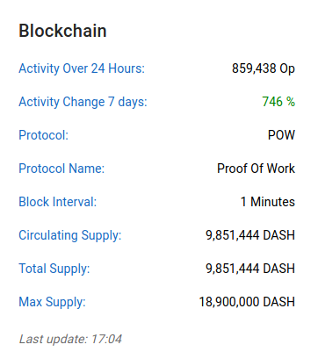
Task: Click the Protocol Name label
Action: 61,169
